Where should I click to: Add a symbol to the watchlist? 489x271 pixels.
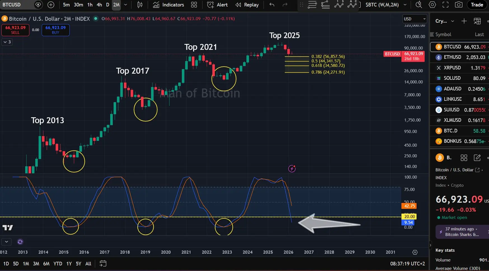(x=464, y=21)
